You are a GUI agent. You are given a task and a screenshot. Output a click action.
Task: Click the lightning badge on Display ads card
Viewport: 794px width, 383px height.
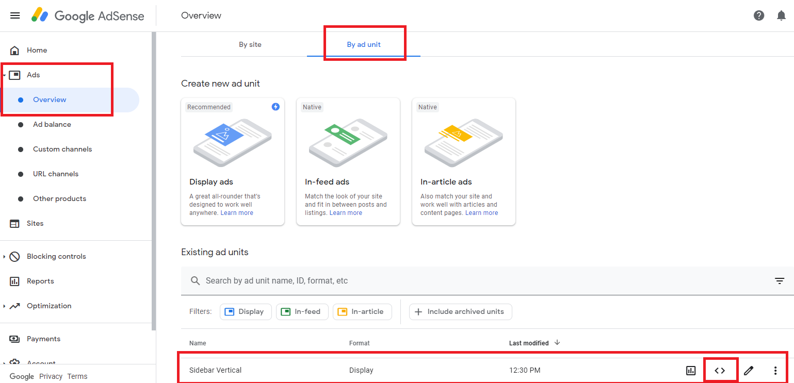pyautogui.click(x=276, y=107)
